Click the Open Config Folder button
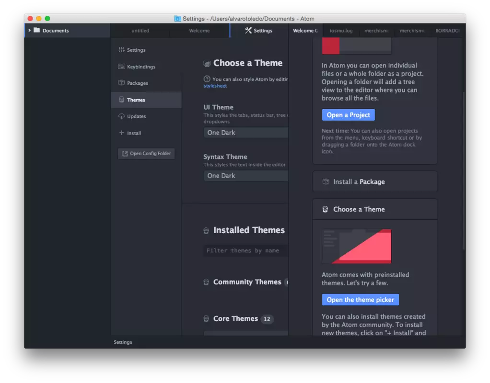Viewport: 490px width, 383px height. tap(146, 154)
